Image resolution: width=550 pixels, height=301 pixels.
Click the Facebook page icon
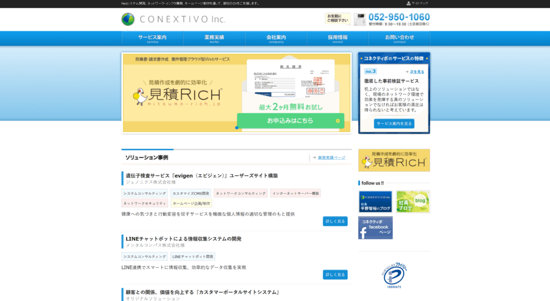375,228
